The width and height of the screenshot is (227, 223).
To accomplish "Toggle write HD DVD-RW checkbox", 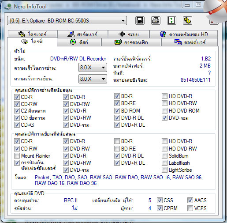I will click(x=164, y=148).
